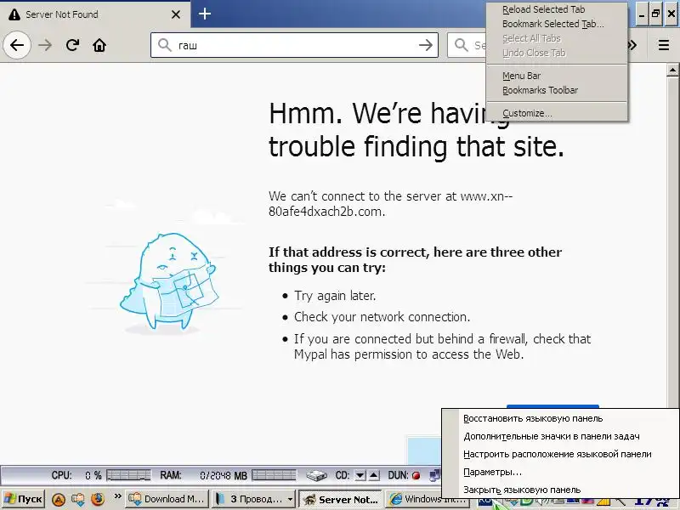Launch the download manager quick launch icon
Screen dimensions: 680x510
click(78, 500)
